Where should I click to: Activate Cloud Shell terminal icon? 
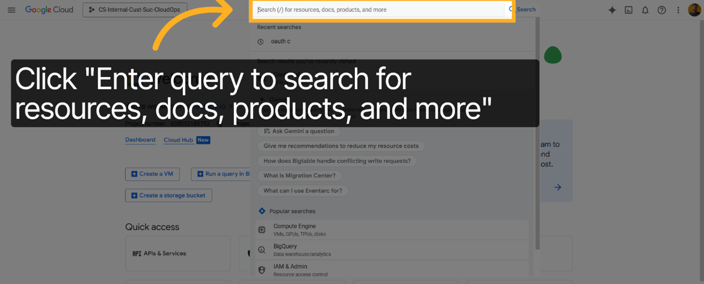coord(629,10)
